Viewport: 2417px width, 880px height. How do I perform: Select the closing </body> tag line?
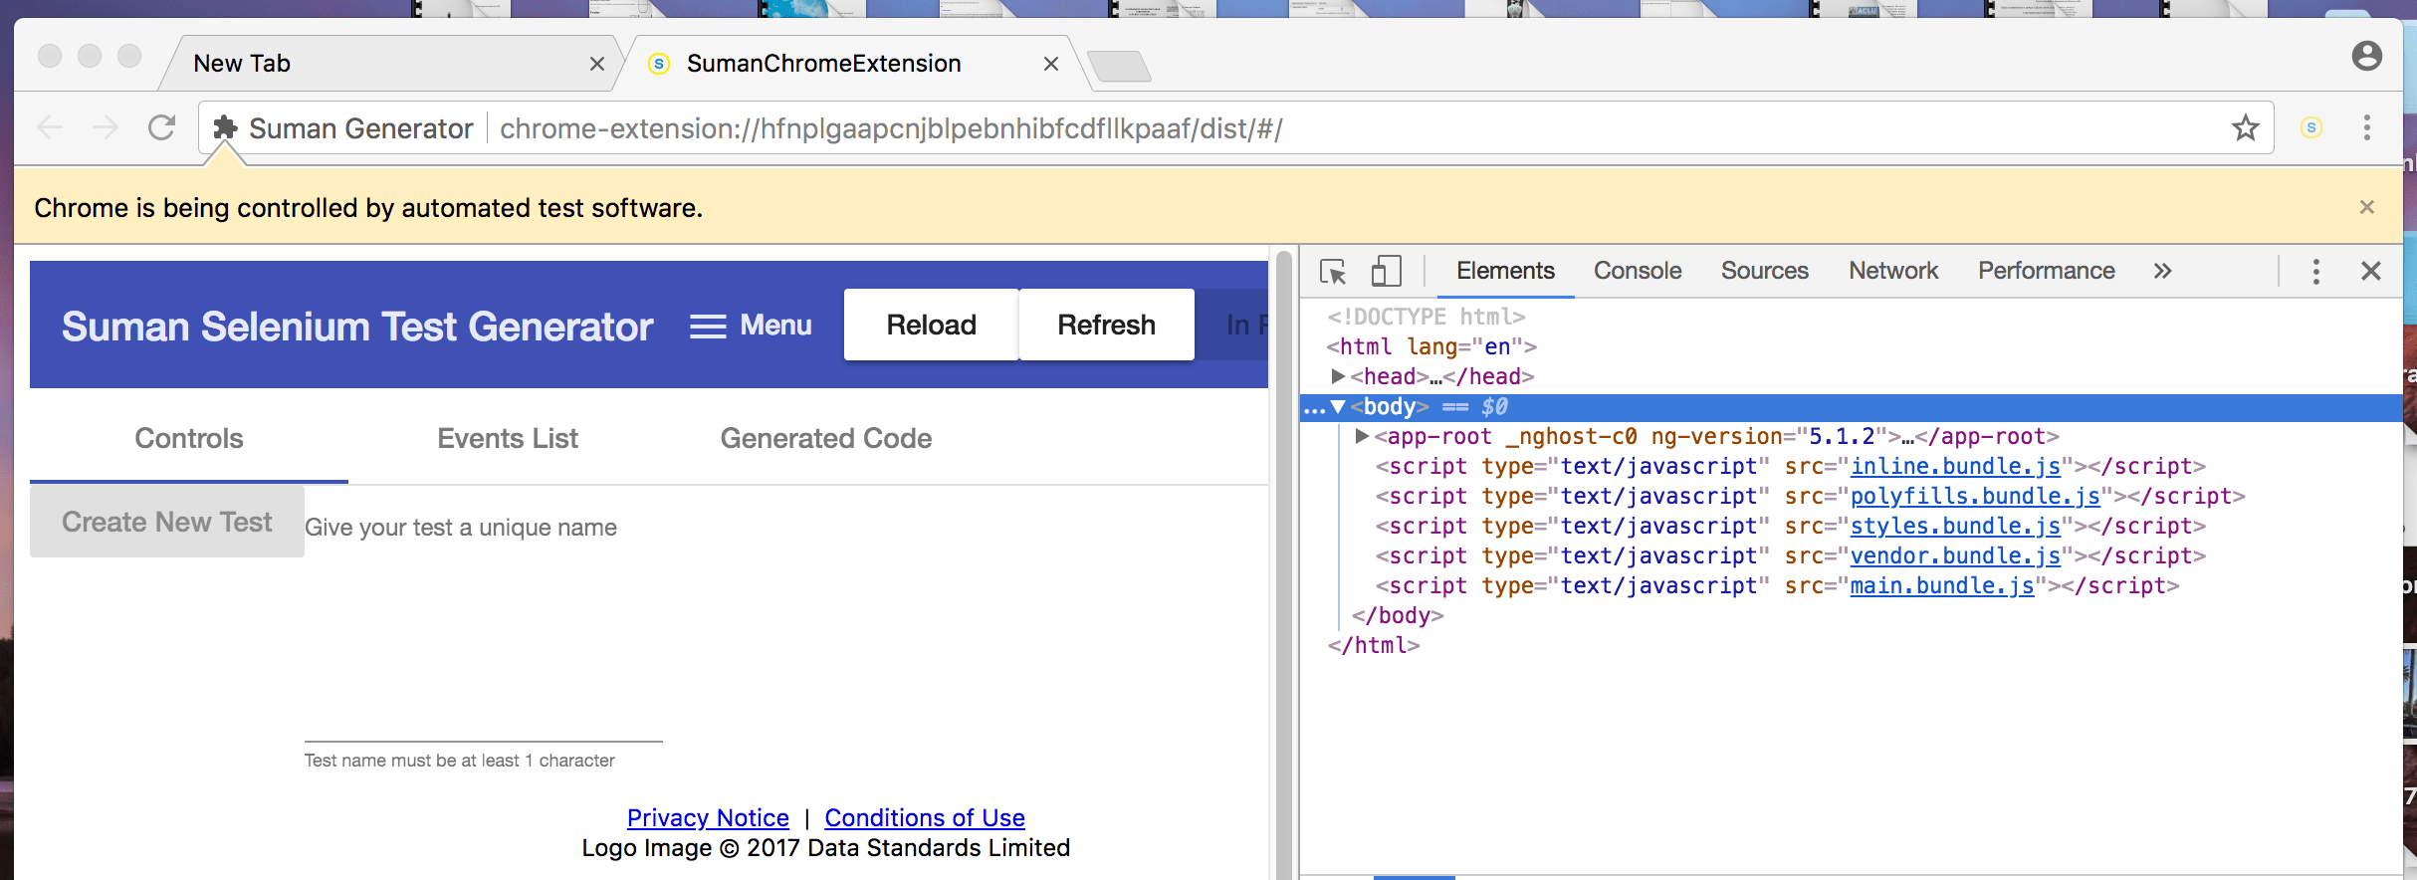[1398, 615]
